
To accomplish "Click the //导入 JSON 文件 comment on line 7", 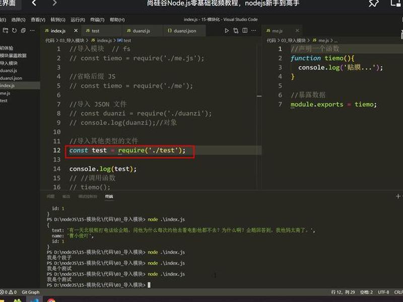I will click(x=98, y=104).
